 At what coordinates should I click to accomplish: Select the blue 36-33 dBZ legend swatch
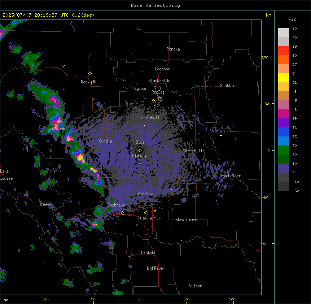tap(284, 132)
